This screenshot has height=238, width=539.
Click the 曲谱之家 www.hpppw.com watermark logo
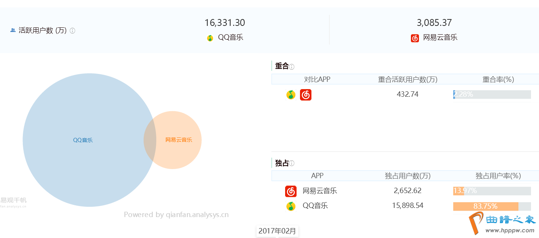pyautogui.click(x=502, y=224)
